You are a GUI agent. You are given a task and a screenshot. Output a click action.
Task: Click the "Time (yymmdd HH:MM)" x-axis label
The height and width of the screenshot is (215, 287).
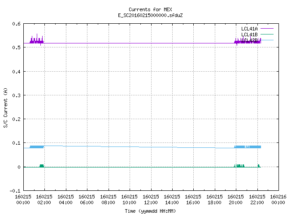pos(150,211)
